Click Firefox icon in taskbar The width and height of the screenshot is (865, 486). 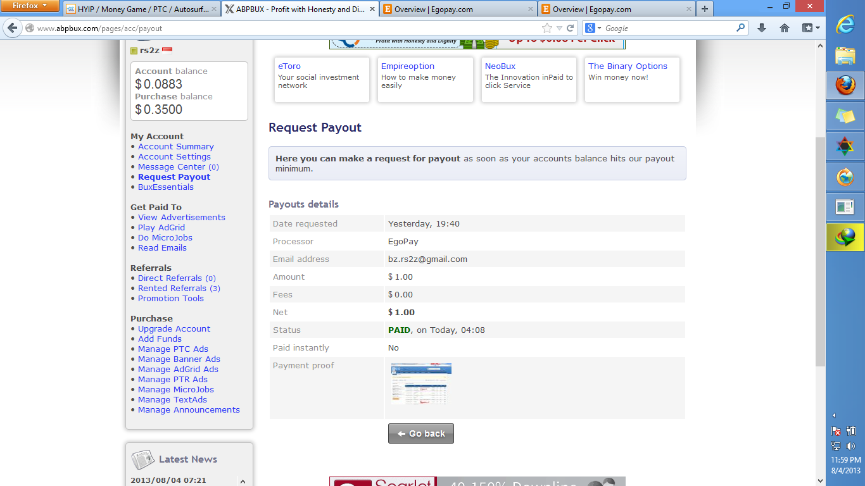(x=845, y=85)
